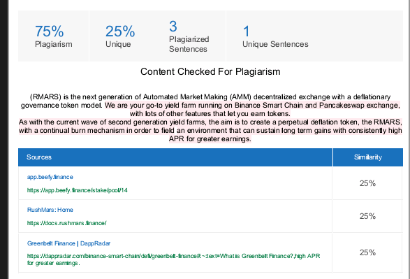Click the 25% similarity for RushMars row

[367, 216]
